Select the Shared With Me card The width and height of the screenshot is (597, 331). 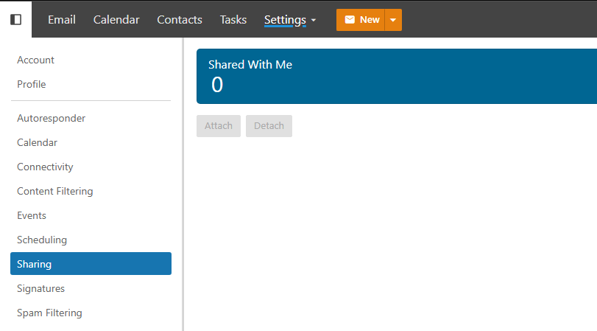(397, 76)
